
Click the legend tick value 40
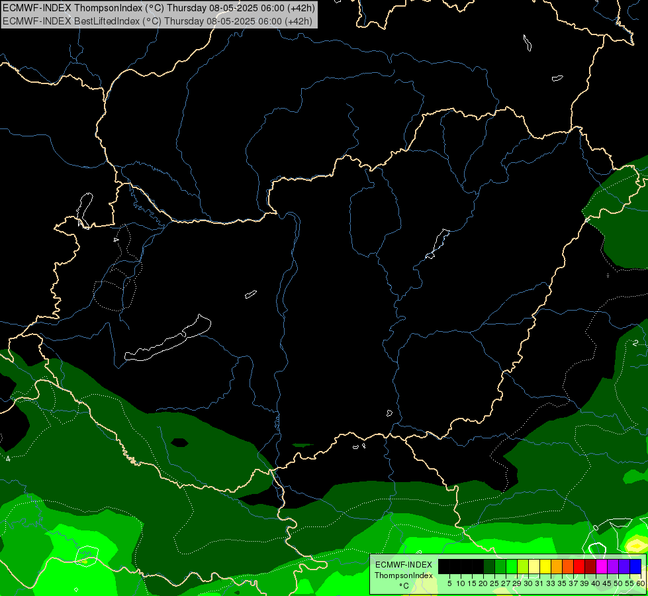(596, 583)
